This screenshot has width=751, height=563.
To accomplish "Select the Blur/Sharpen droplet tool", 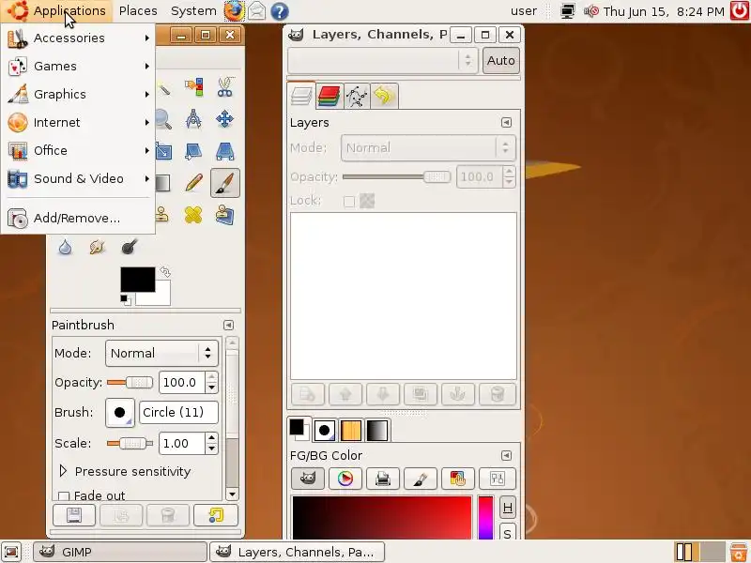I will (x=65, y=247).
